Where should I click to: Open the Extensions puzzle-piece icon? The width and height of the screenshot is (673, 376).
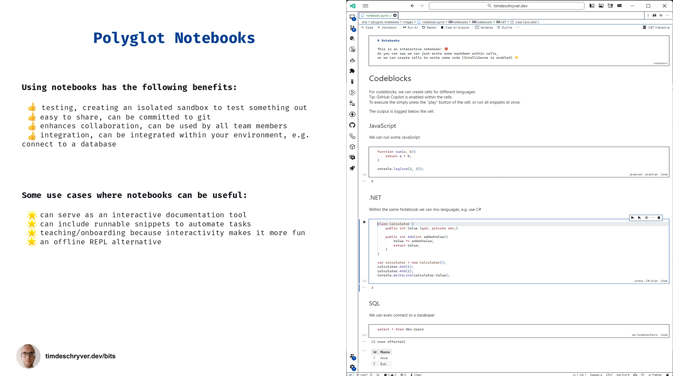click(x=352, y=71)
